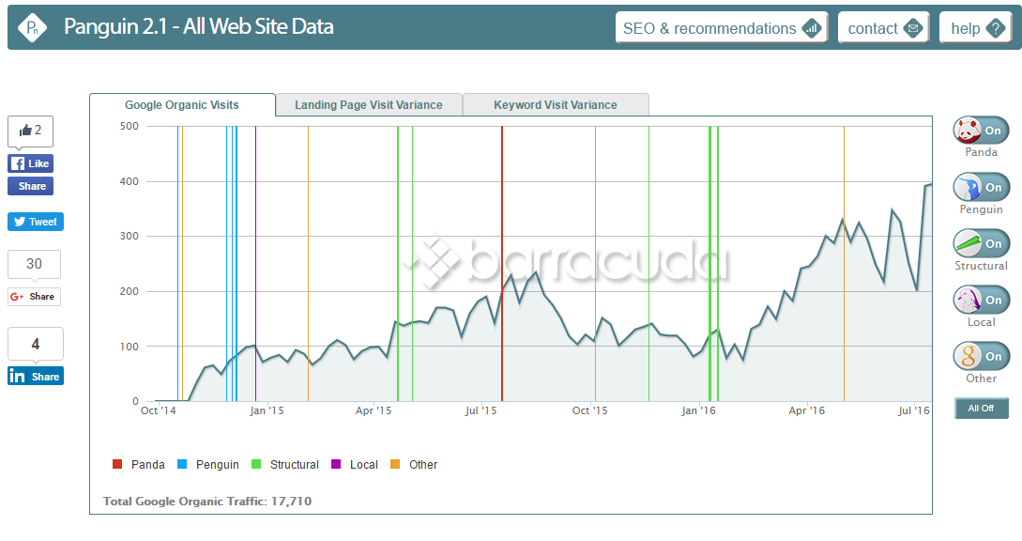This screenshot has height=541, width=1022.
Task: Switch to Google Organic Visits tab
Action: 182,104
